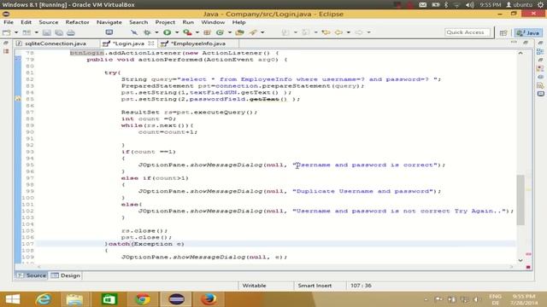This screenshot has width=547, height=307.
Task: Close the Login.java editor tab
Action: [150, 43]
